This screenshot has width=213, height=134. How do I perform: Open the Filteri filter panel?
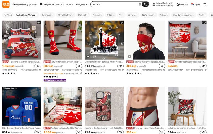[8, 15]
